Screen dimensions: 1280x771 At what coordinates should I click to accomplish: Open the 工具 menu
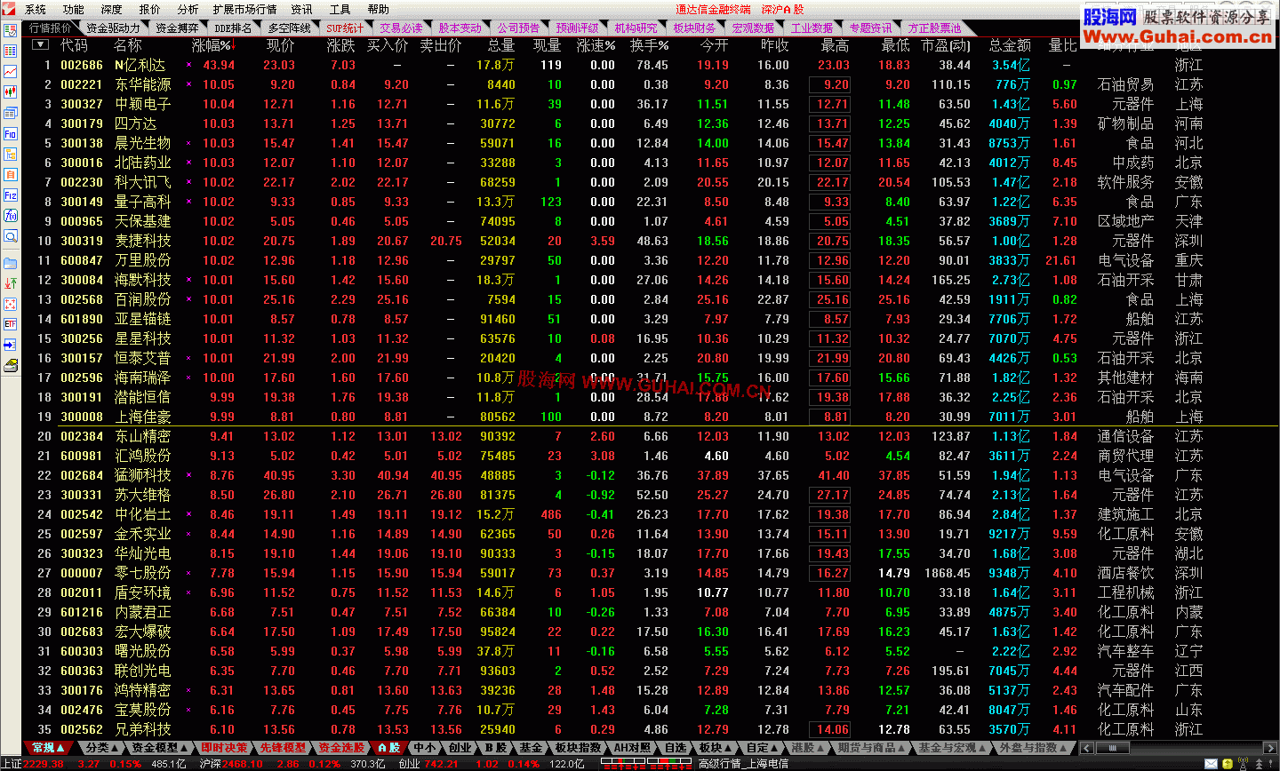pos(340,9)
